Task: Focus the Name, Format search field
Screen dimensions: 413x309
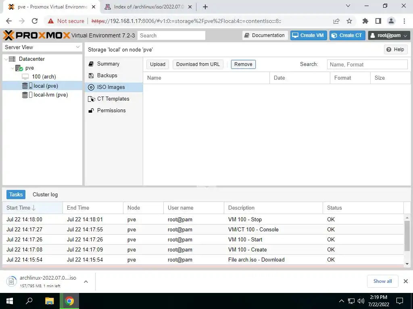Action: click(367, 64)
